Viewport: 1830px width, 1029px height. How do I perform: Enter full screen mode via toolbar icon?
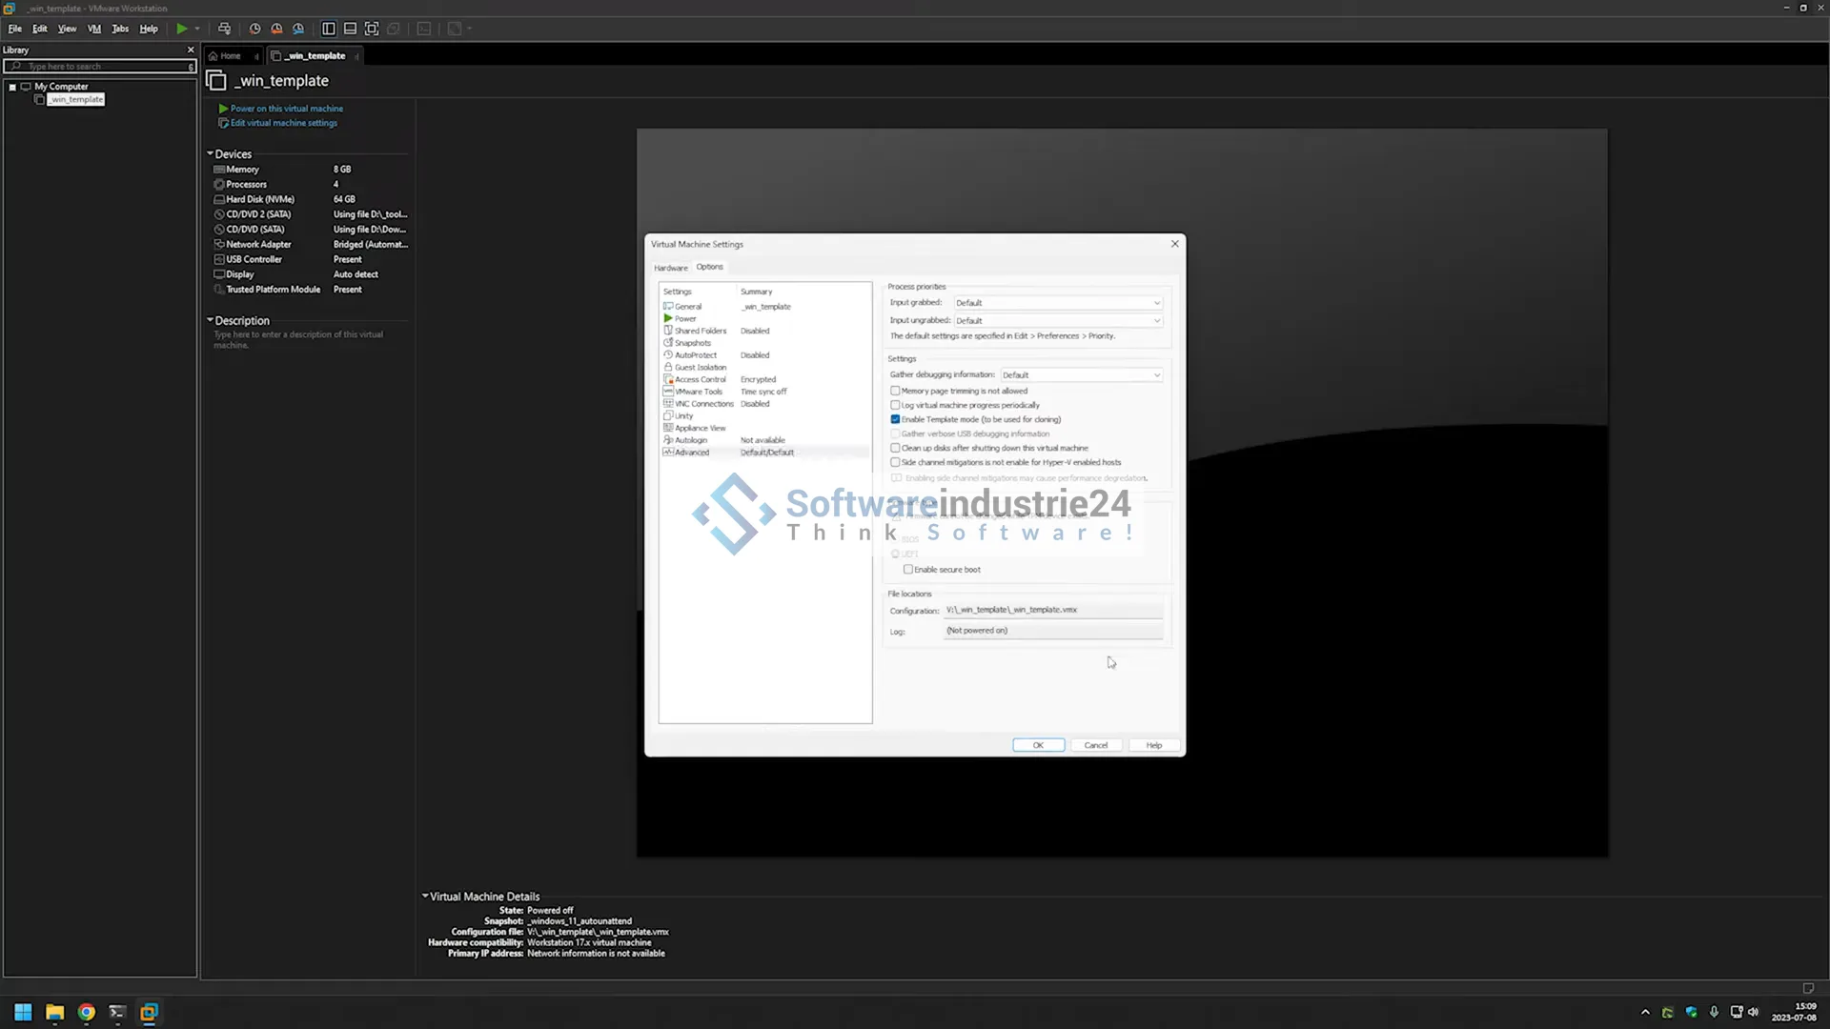(x=372, y=29)
